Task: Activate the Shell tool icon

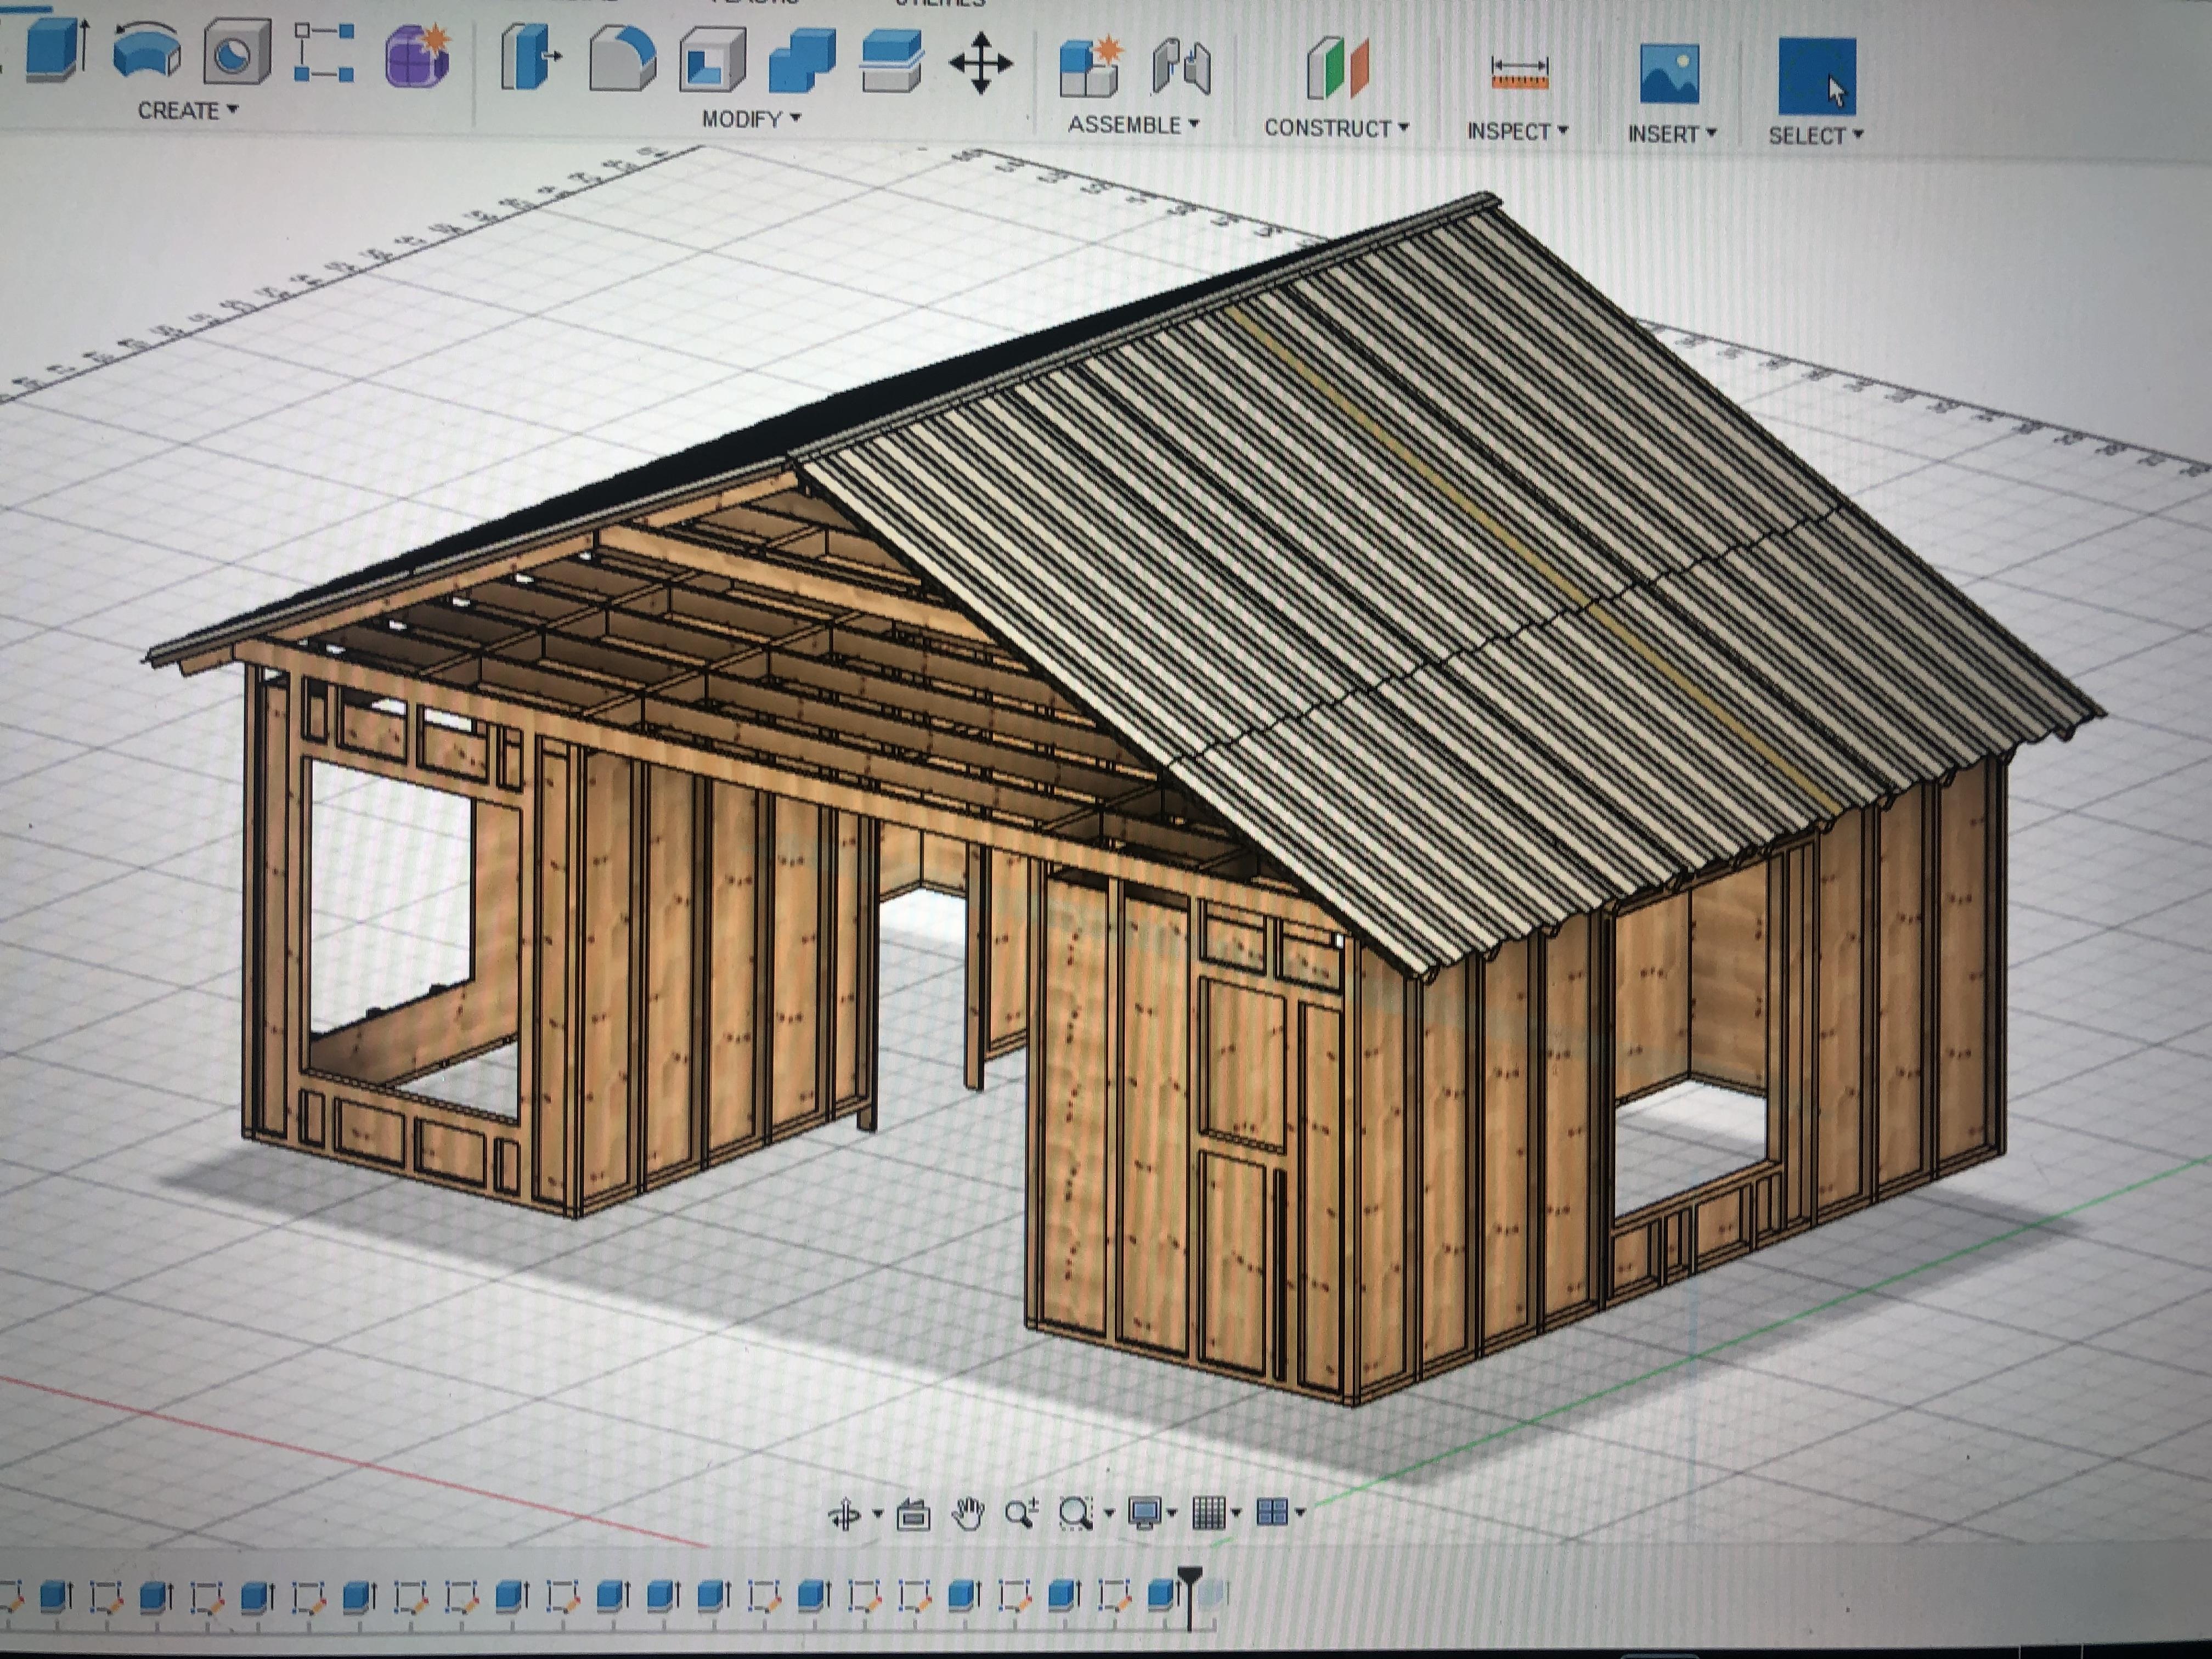Action: (712, 60)
